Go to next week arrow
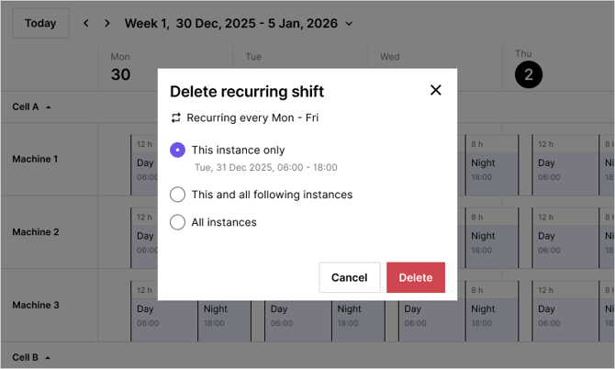Viewport: 615px width, 369px height. 107,23
